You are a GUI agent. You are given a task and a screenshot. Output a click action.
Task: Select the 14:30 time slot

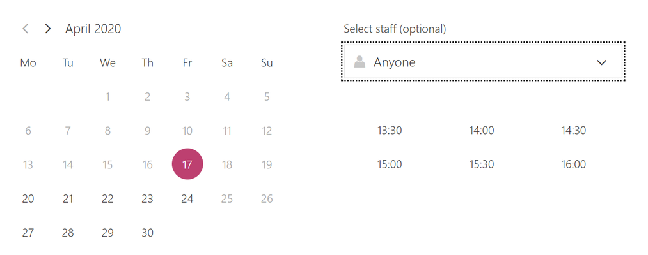(573, 131)
